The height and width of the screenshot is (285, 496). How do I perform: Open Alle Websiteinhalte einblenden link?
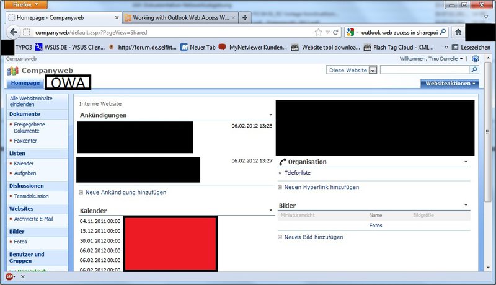point(31,101)
